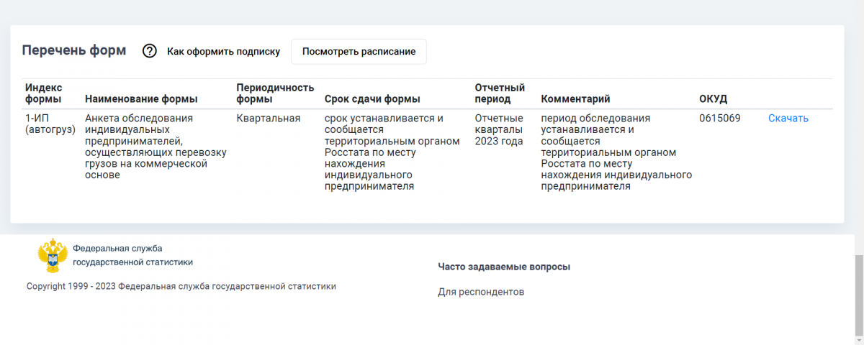Click the "Периодичность формы" column header
This screenshot has height=345, width=864.
(275, 93)
